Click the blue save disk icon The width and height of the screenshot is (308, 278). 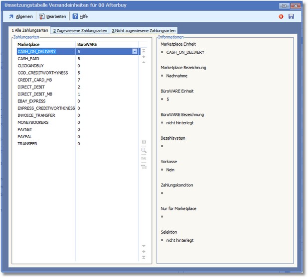click(x=291, y=16)
